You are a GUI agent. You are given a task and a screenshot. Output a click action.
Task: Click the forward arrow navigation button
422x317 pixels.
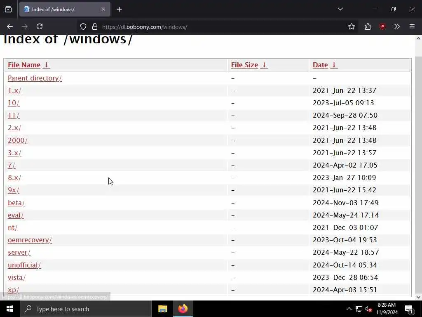click(25, 26)
